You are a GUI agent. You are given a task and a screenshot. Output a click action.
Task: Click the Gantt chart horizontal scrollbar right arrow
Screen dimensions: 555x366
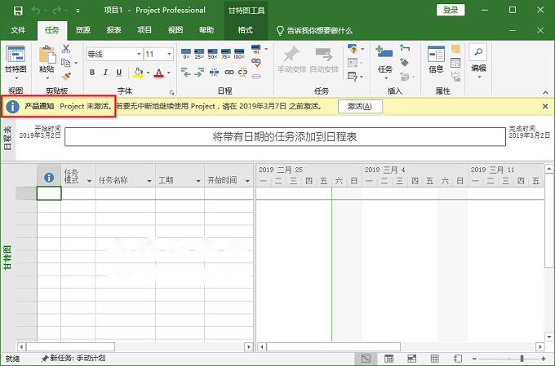click(x=539, y=347)
